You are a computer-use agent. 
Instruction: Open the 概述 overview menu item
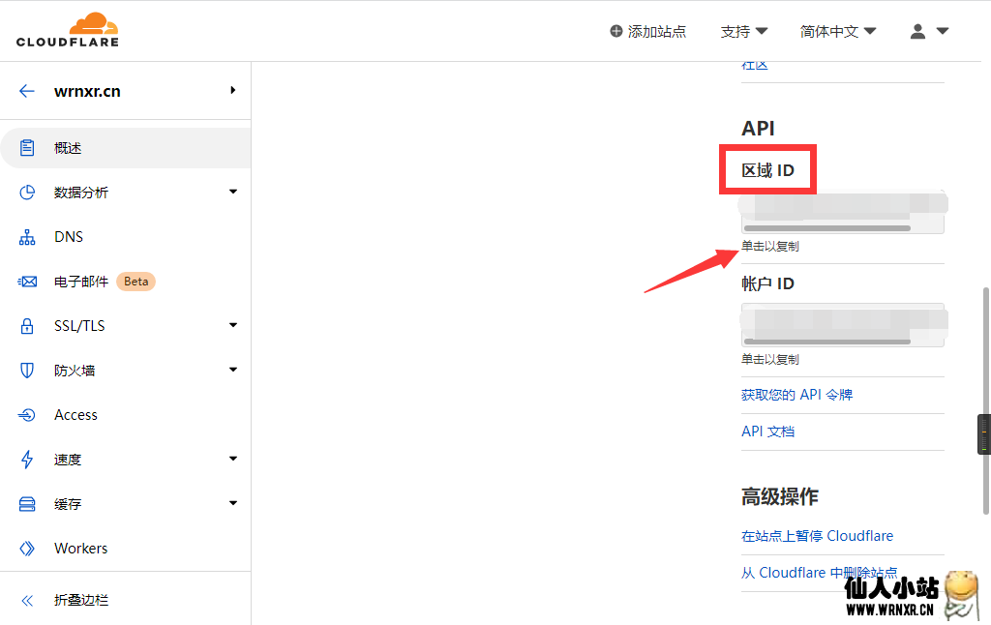tap(125, 148)
